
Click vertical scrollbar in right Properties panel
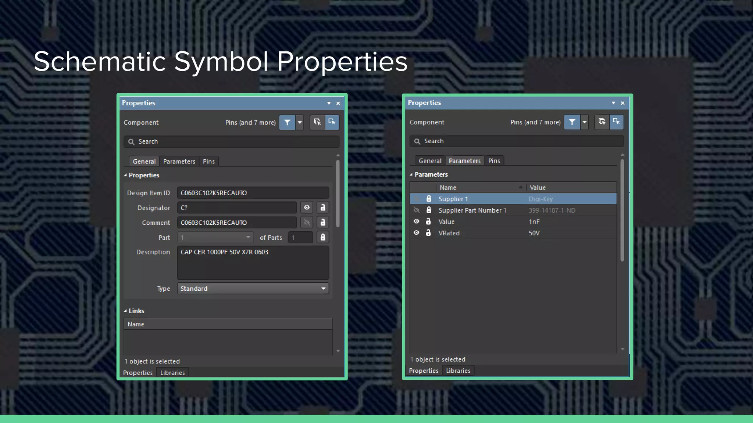(622, 210)
